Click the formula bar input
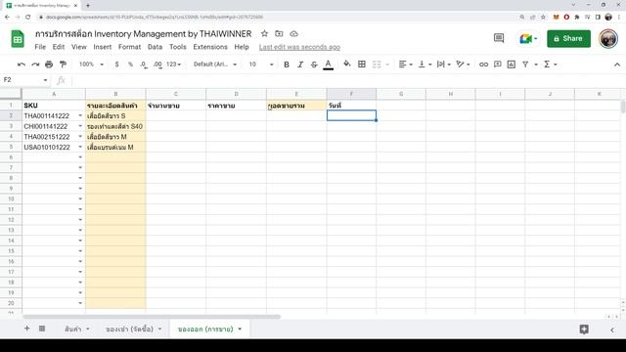The image size is (626, 352). [347, 80]
